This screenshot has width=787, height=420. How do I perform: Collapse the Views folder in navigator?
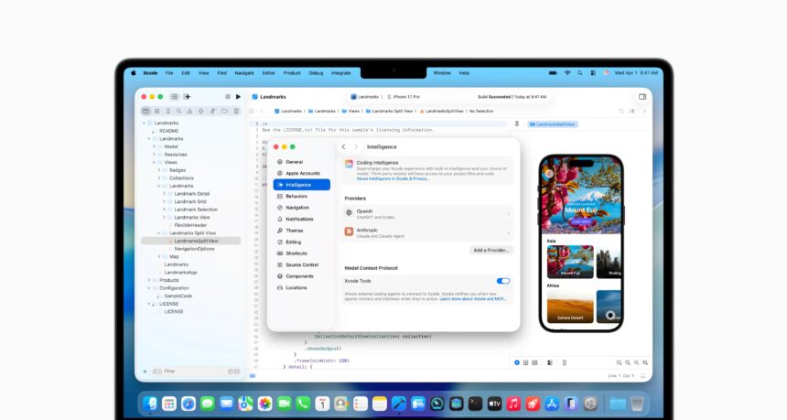(155, 162)
